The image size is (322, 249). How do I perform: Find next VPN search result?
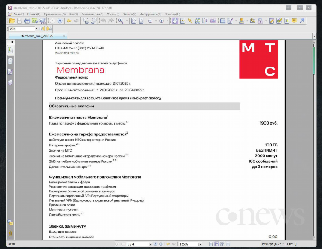[x=49, y=29]
